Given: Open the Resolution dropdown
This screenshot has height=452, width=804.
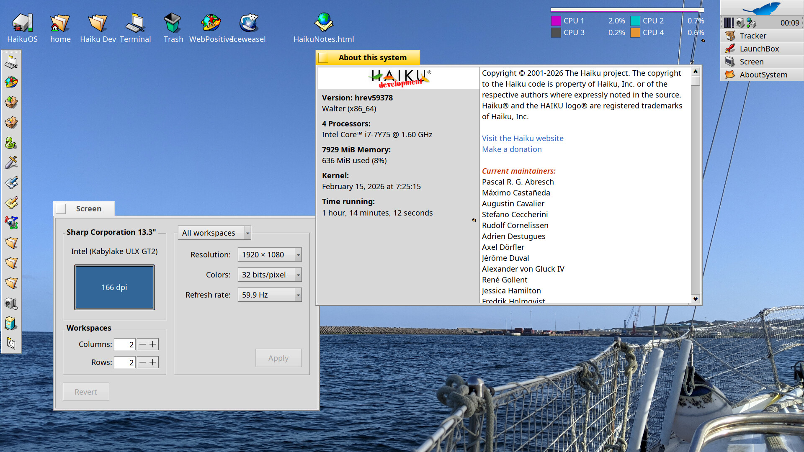Looking at the screenshot, I should pos(269,254).
